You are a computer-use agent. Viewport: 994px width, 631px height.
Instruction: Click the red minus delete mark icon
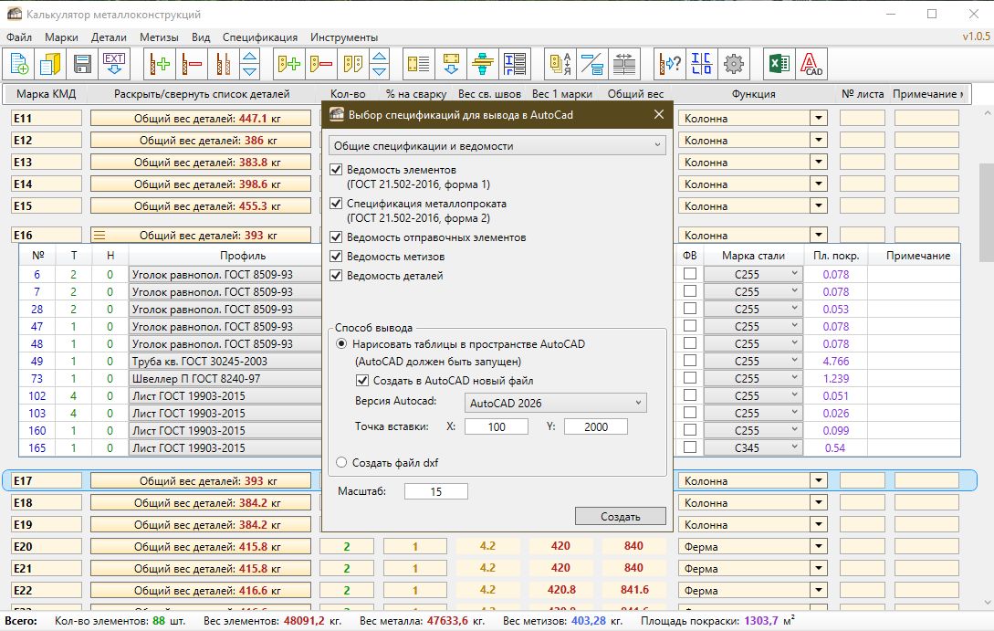[191, 64]
